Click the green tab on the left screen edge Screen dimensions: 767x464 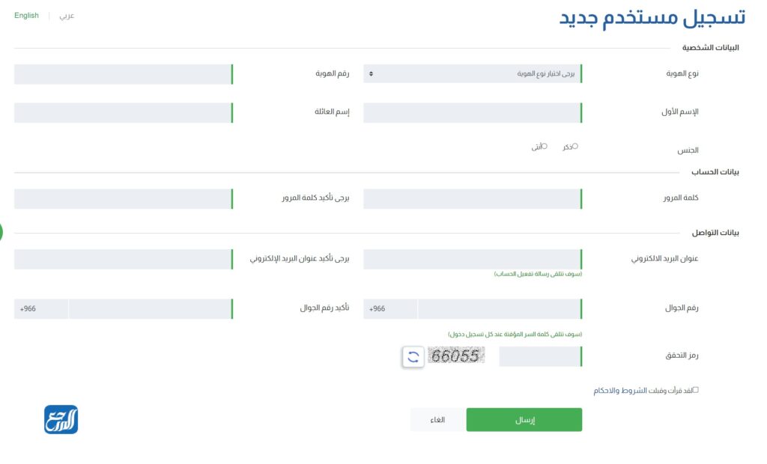[3, 233]
